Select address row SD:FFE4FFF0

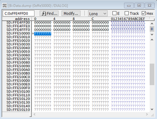click(18, 30)
